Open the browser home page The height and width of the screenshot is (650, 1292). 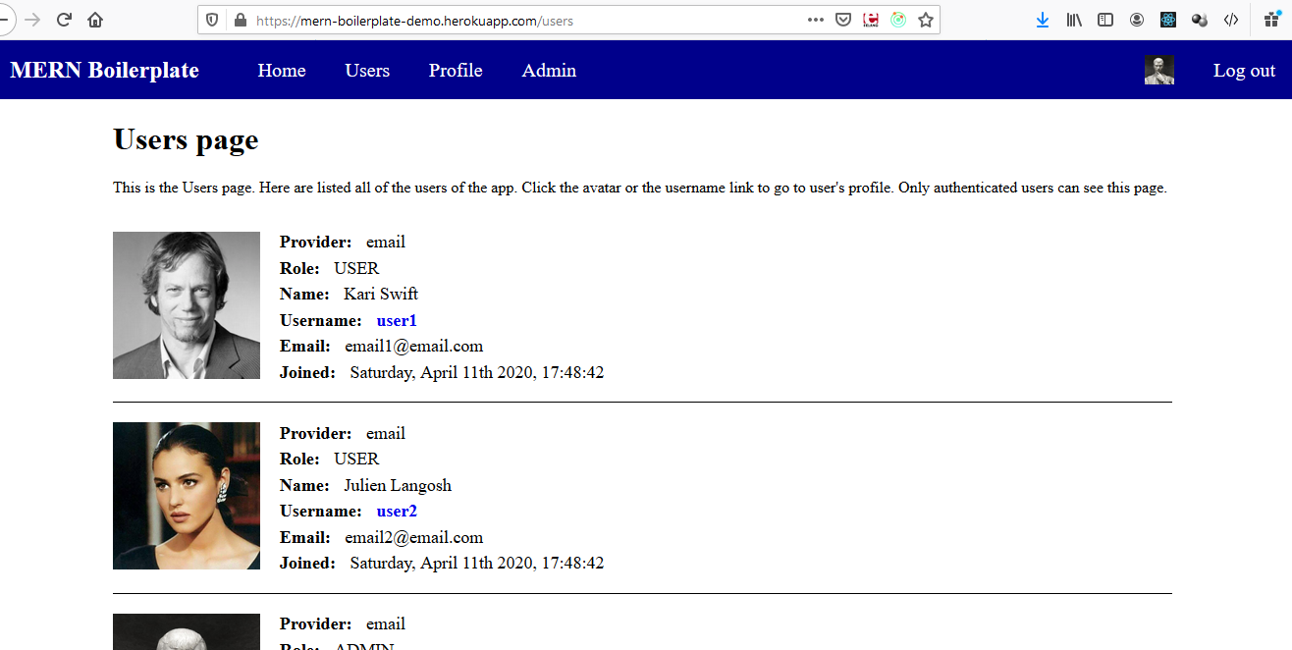click(95, 20)
